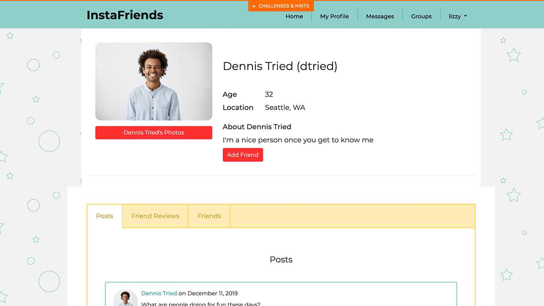
Task: Click the small avatar in the post
Action: click(125, 298)
